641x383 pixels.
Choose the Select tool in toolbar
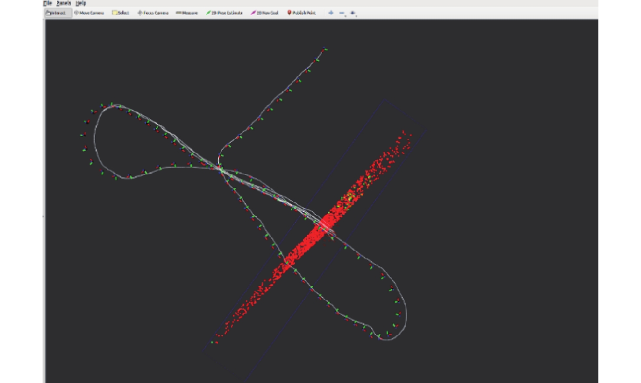pos(121,13)
